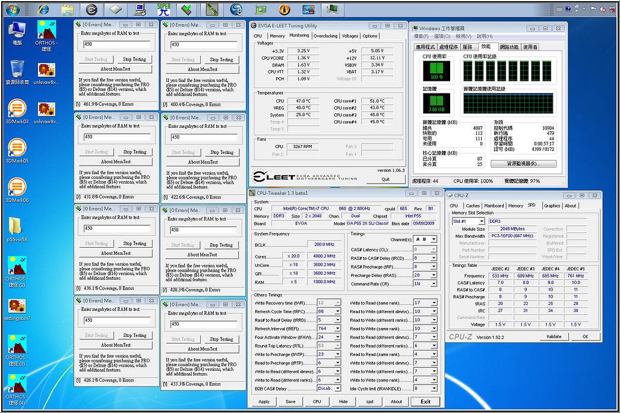Select the 3DMark03 desktop shortcut
Image resolution: width=620 pixels, height=413 pixels.
pyautogui.click(x=17, y=111)
